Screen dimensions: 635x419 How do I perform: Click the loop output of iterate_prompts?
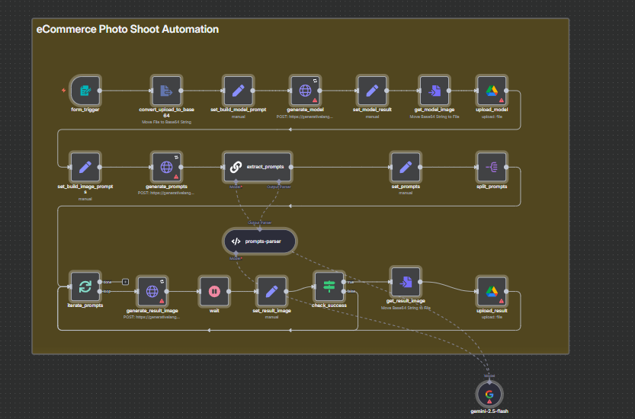tap(100, 292)
